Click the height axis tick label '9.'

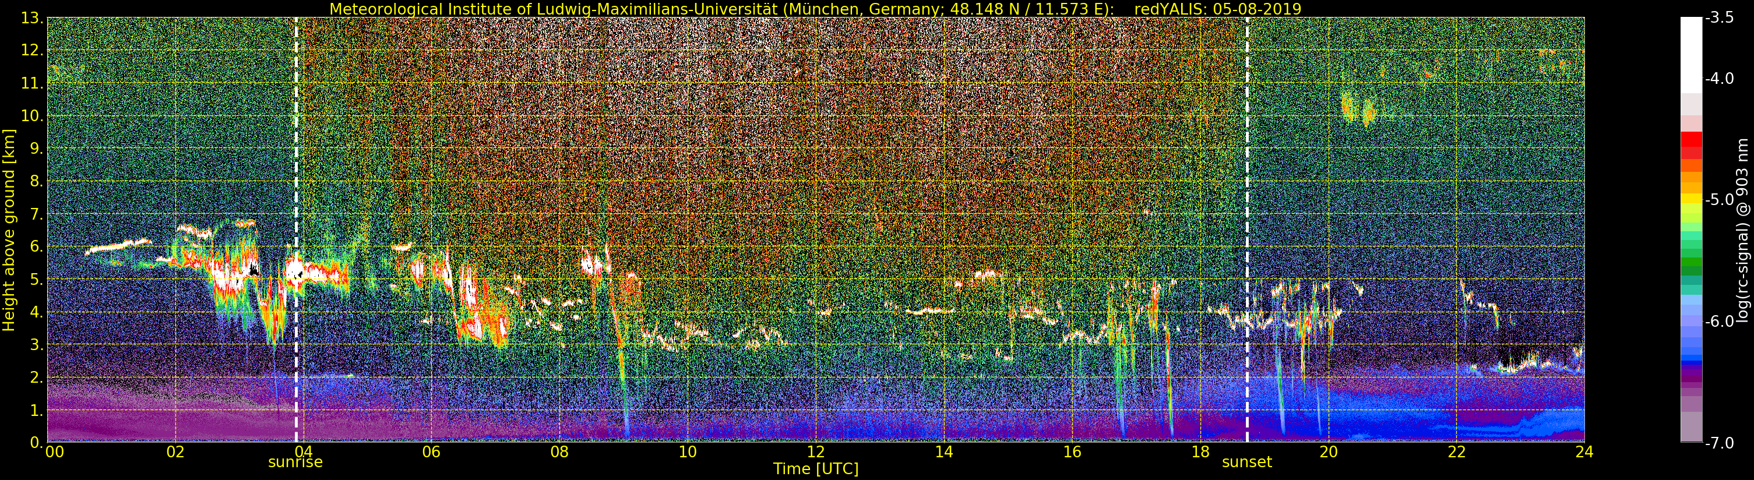36,149
